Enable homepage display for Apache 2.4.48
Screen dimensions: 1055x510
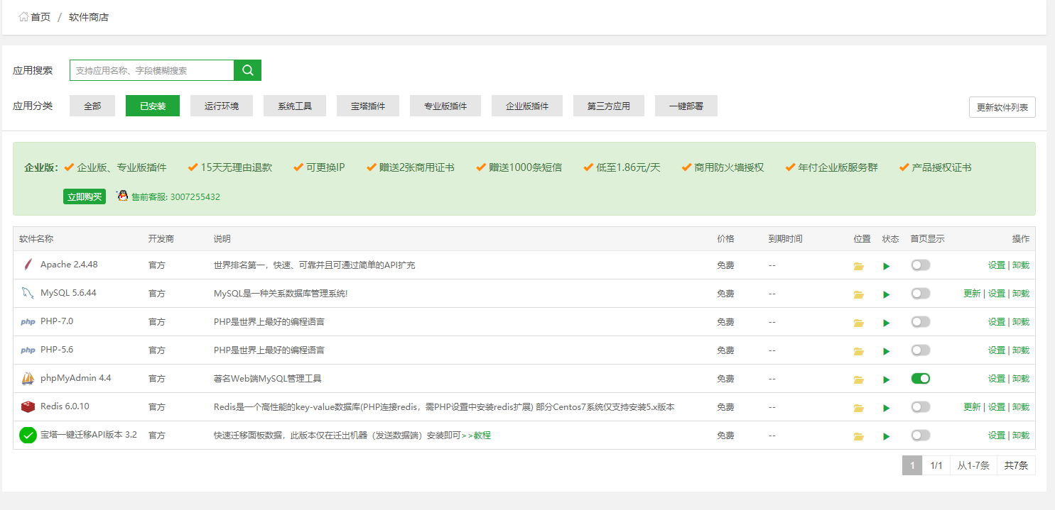921,265
